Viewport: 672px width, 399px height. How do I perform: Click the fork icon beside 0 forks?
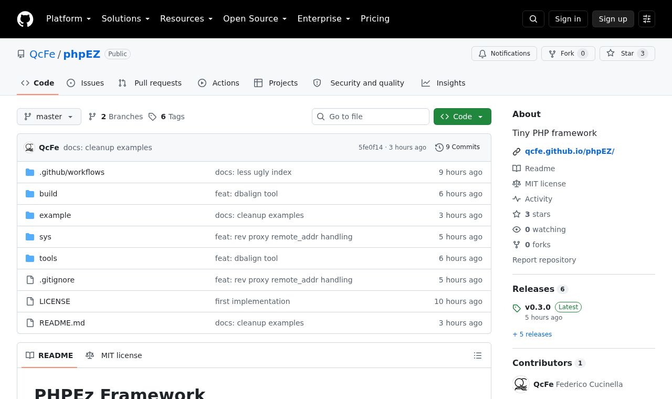[x=517, y=245]
